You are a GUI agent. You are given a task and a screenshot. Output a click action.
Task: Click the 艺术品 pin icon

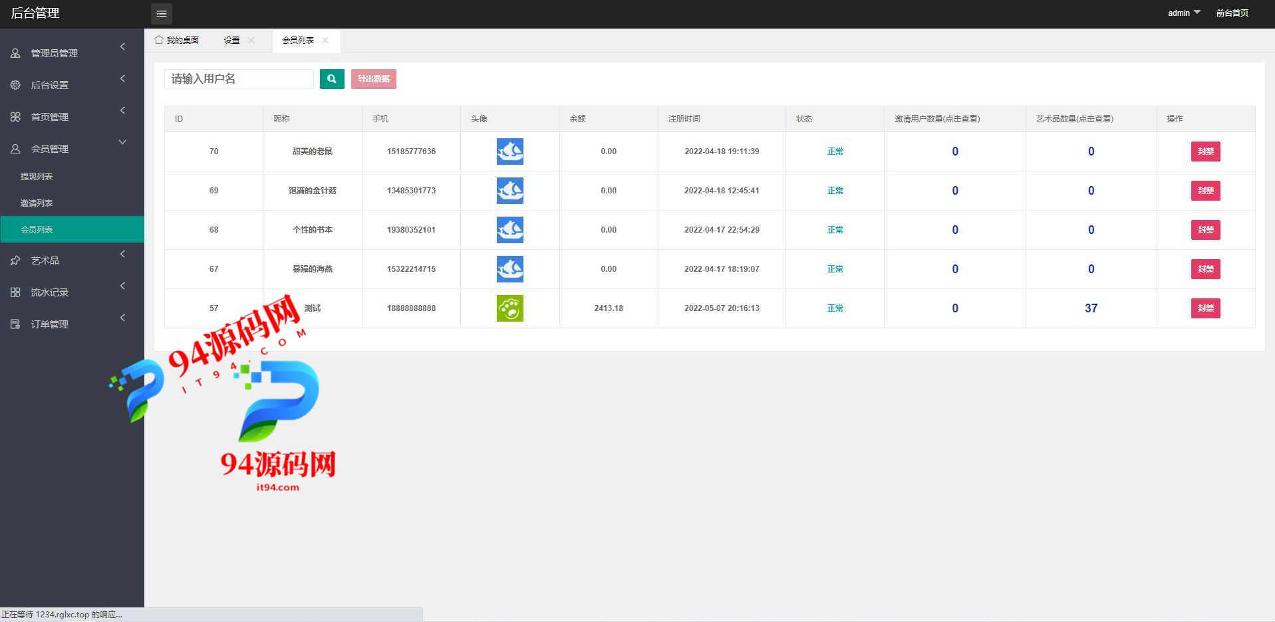click(15, 260)
